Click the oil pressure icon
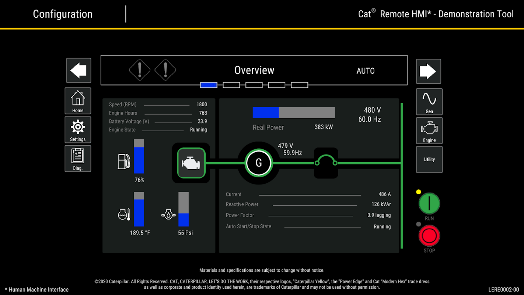524x295 pixels. (x=168, y=214)
